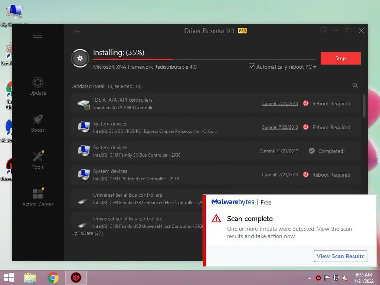Expand the Automatically reboot PC dropdown arrow
The height and width of the screenshot is (285, 380).
[315, 67]
